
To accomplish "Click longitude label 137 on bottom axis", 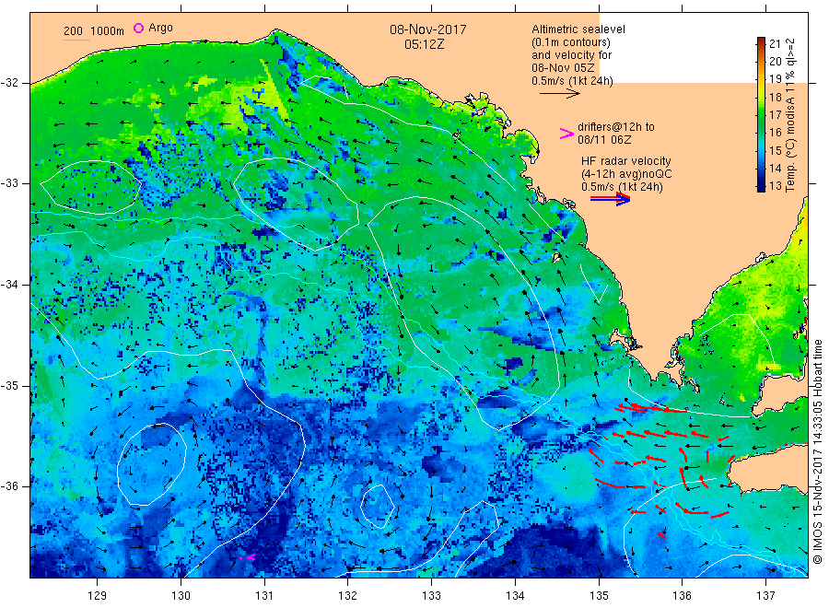I will [x=765, y=596].
